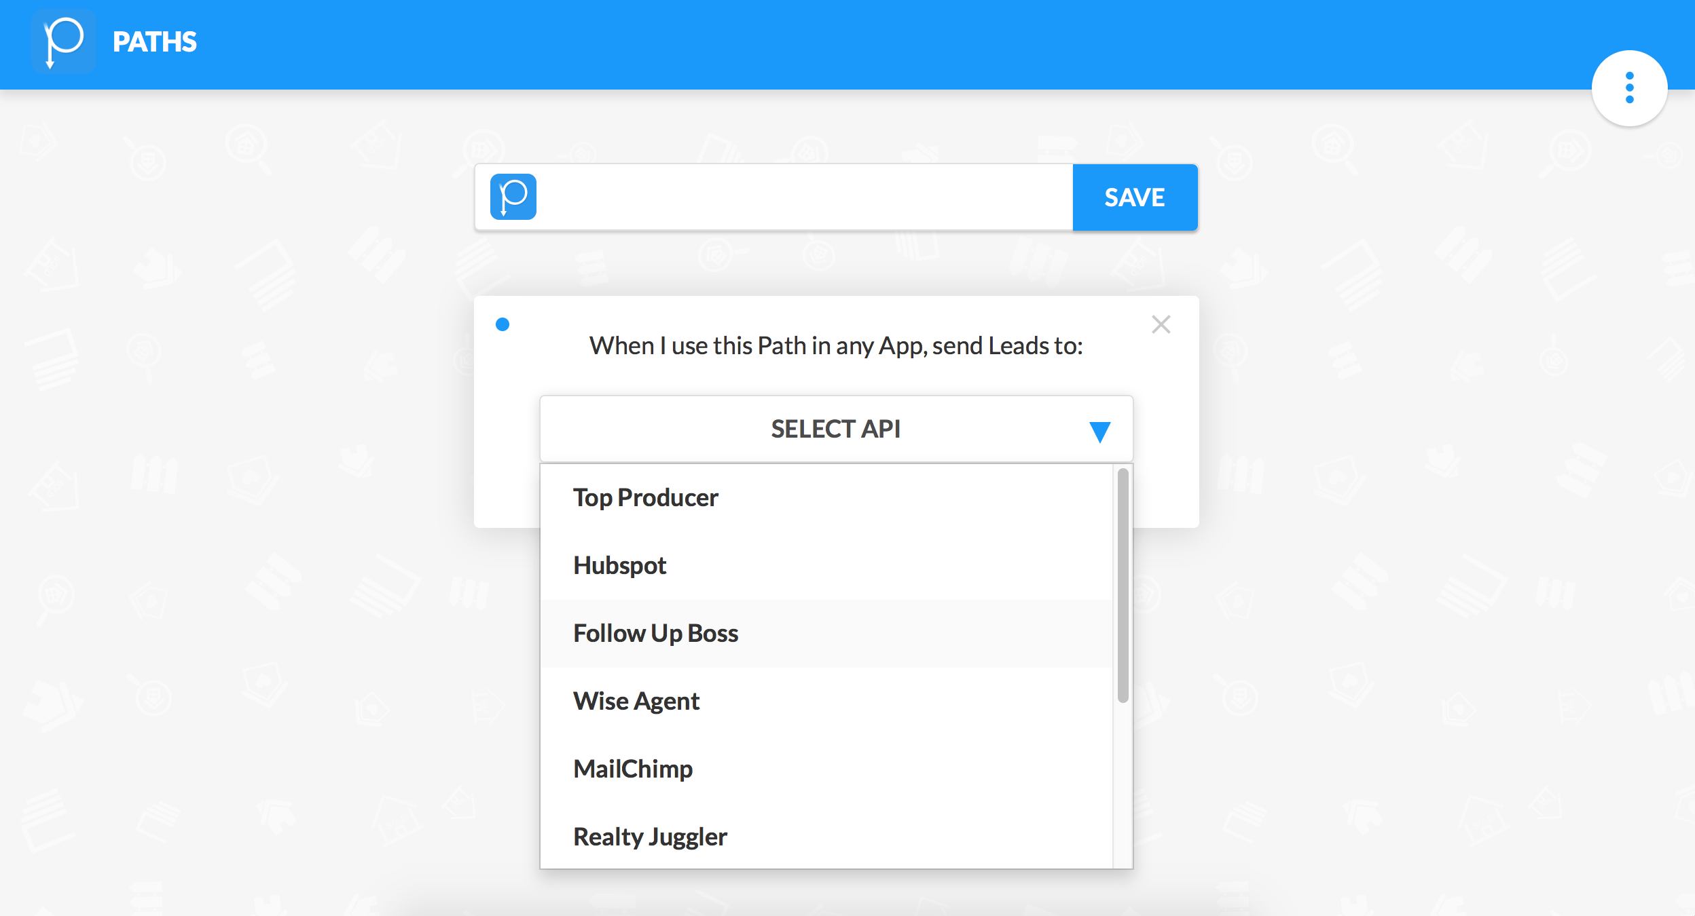Image resolution: width=1695 pixels, height=916 pixels.
Task: Click the PATHS title text
Action: (154, 42)
